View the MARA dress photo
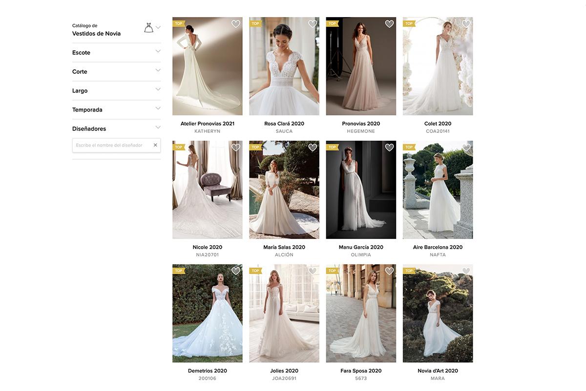This screenshot has height=391, width=586. [438, 313]
